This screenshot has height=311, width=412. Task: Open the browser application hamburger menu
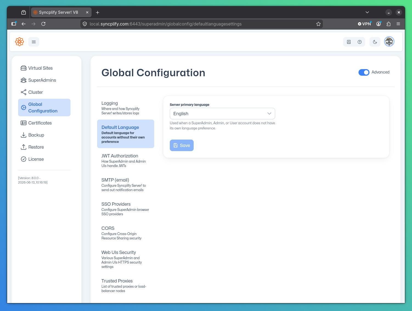click(x=398, y=24)
